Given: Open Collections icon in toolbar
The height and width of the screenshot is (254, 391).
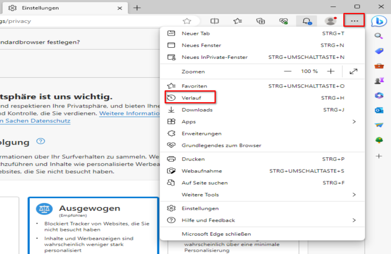Looking at the screenshot, I should (261, 21).
